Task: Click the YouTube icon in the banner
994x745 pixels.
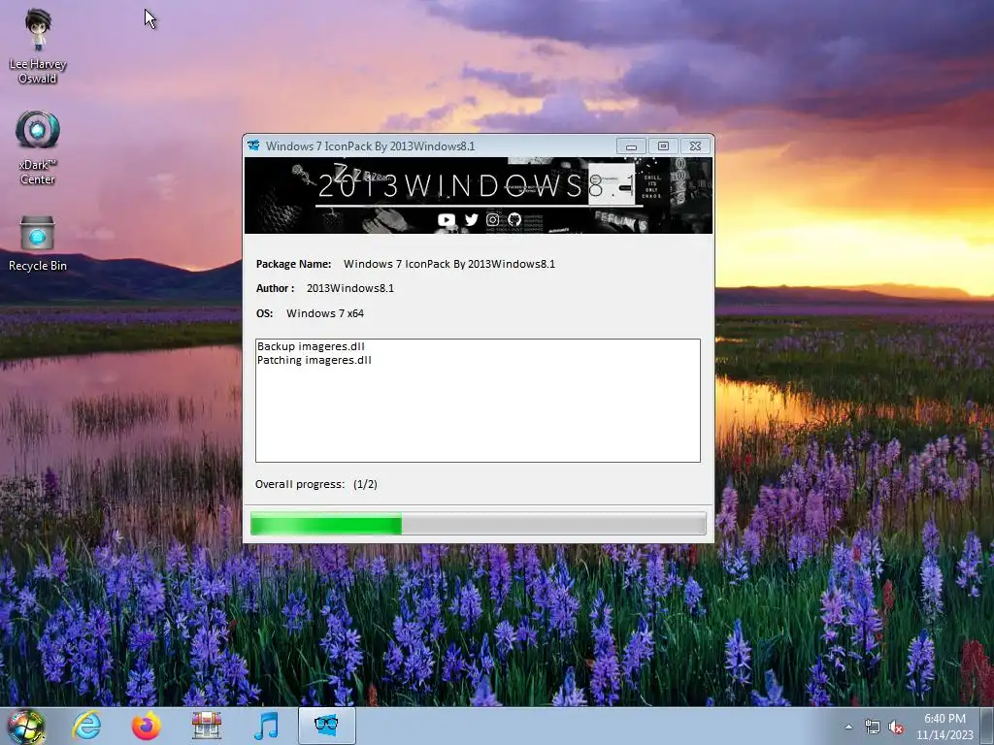Action: pyautogui.click(x=447, y=220)
